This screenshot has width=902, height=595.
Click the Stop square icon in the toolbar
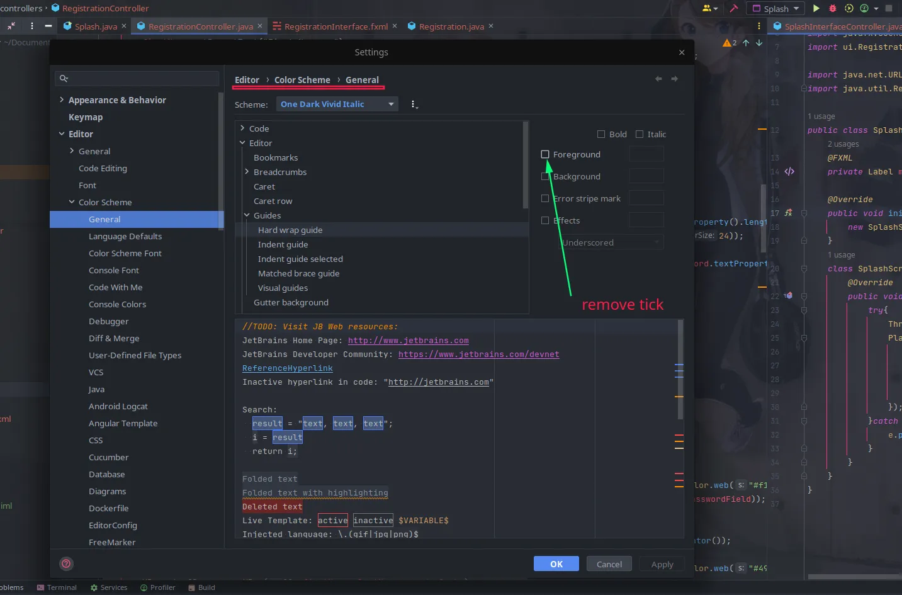(x=889, y=8)
